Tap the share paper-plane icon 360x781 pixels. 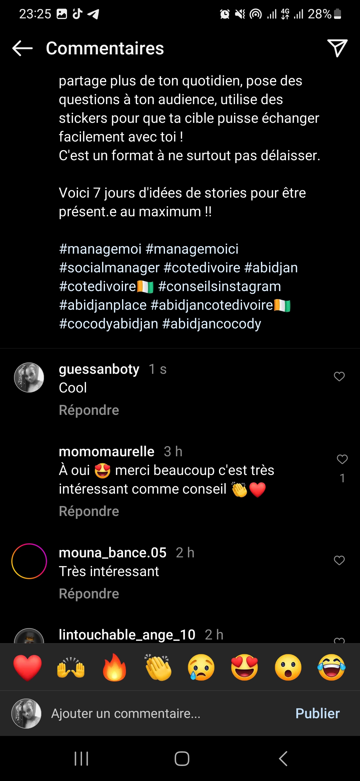[337, 48]
